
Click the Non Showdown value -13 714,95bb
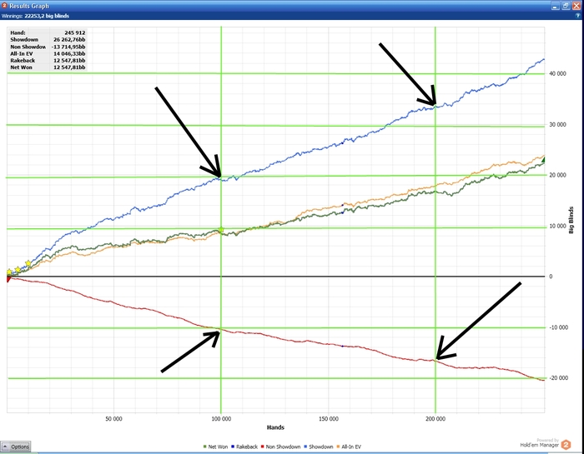tap(68, 47)
